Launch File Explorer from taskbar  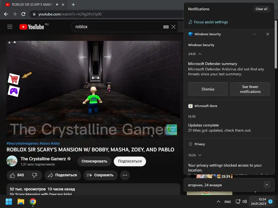click(x=21, y=201)
